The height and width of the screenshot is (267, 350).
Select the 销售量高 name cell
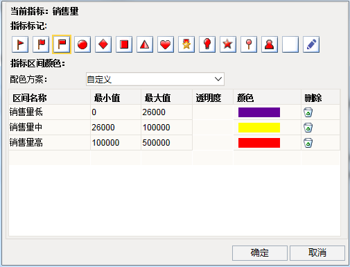click(49, 143)
